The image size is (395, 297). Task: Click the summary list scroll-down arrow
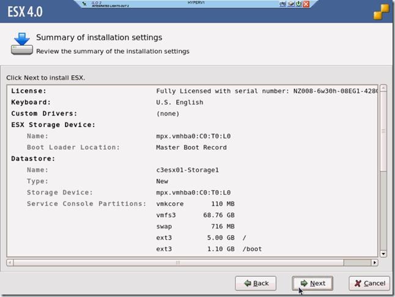pyautogui.click(x=383, y=254)
